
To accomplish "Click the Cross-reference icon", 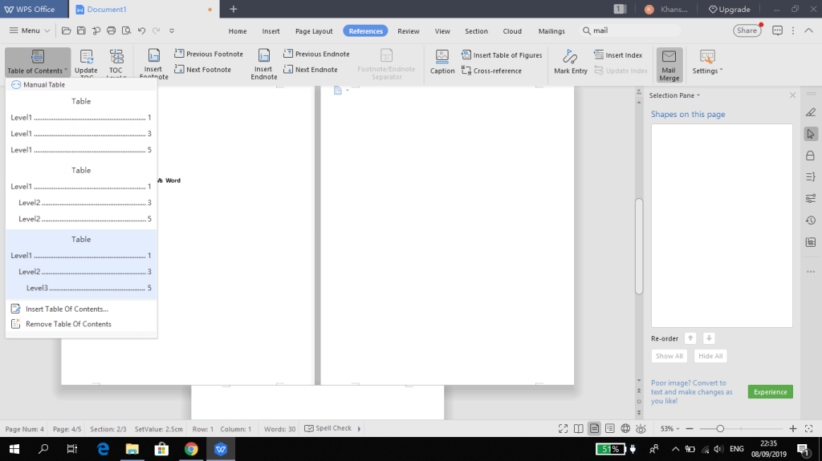I will point(491,71).
